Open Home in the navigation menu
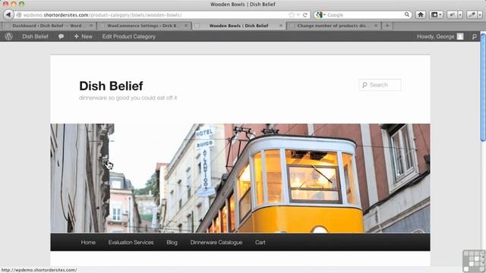 point(88,243)
